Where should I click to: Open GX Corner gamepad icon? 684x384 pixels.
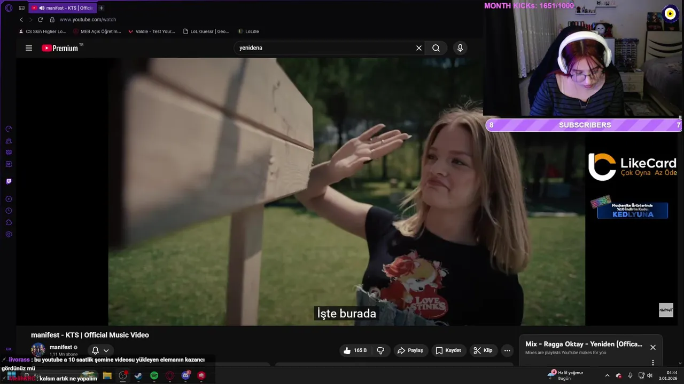[x=21, y=8]
